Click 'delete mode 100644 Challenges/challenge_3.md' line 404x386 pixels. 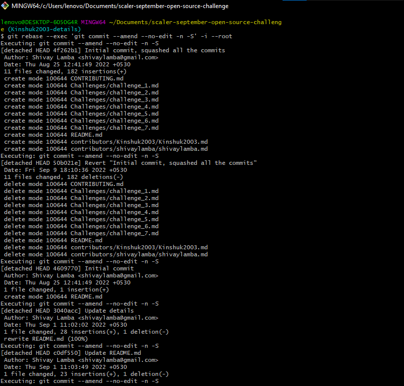[81, 205]
